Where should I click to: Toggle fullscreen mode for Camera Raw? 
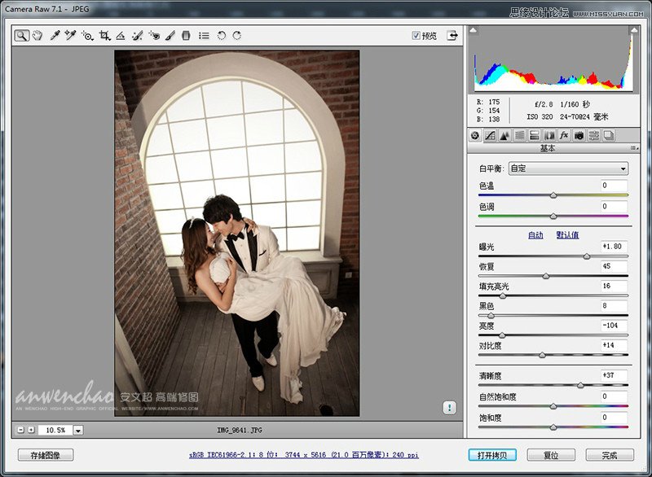click(452, 35)
